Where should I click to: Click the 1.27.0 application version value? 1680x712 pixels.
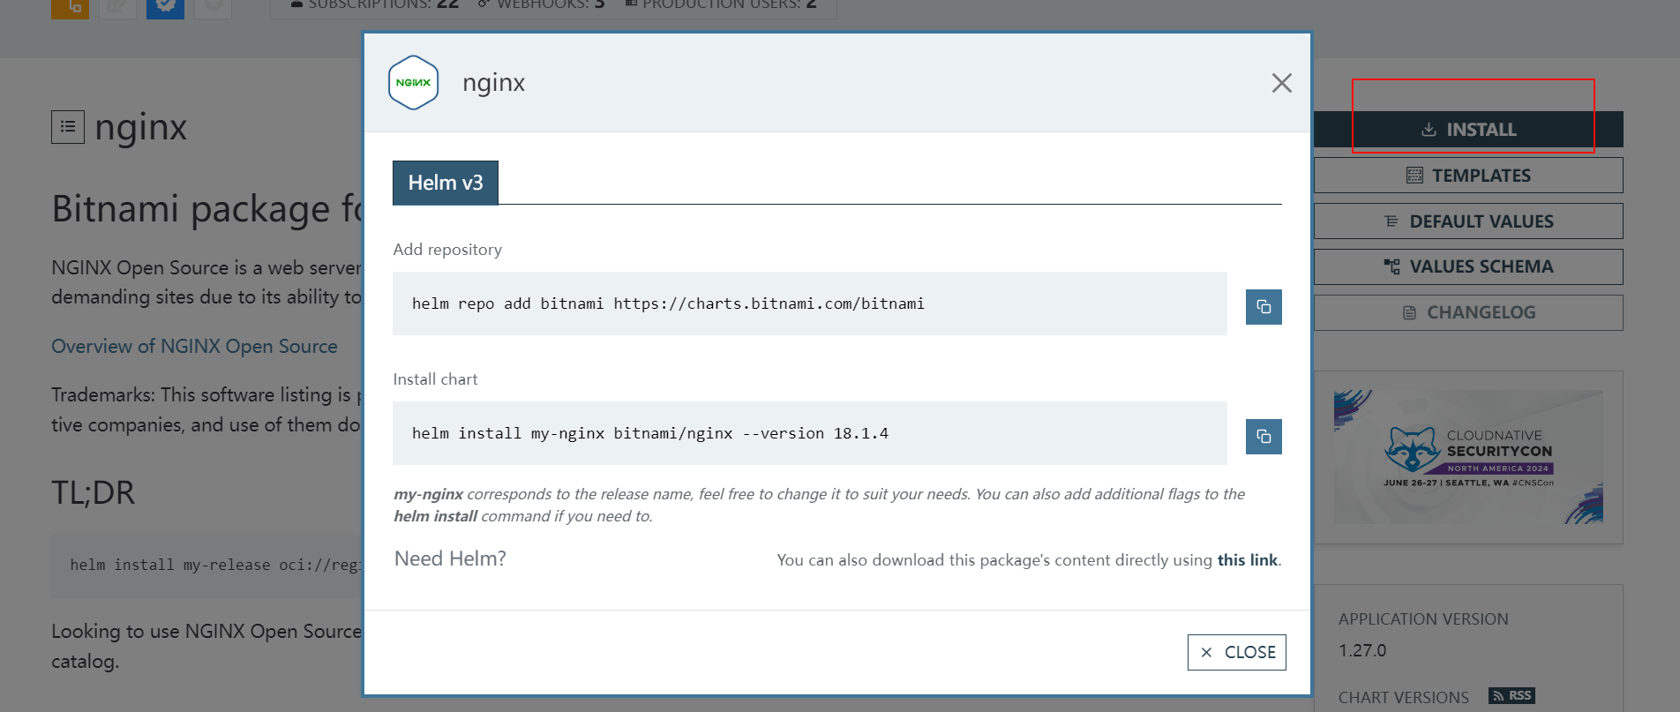coord(1362,650)
